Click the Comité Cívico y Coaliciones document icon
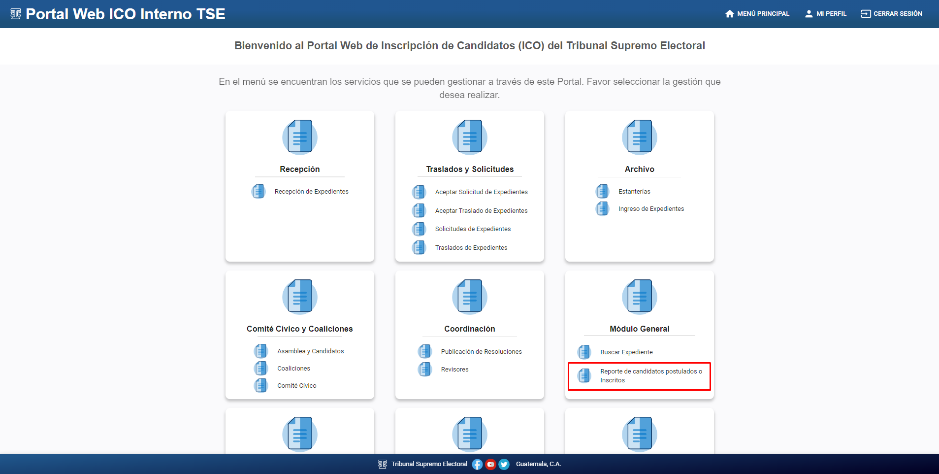The height and width of the screenshot is (474, 939). 299,297
